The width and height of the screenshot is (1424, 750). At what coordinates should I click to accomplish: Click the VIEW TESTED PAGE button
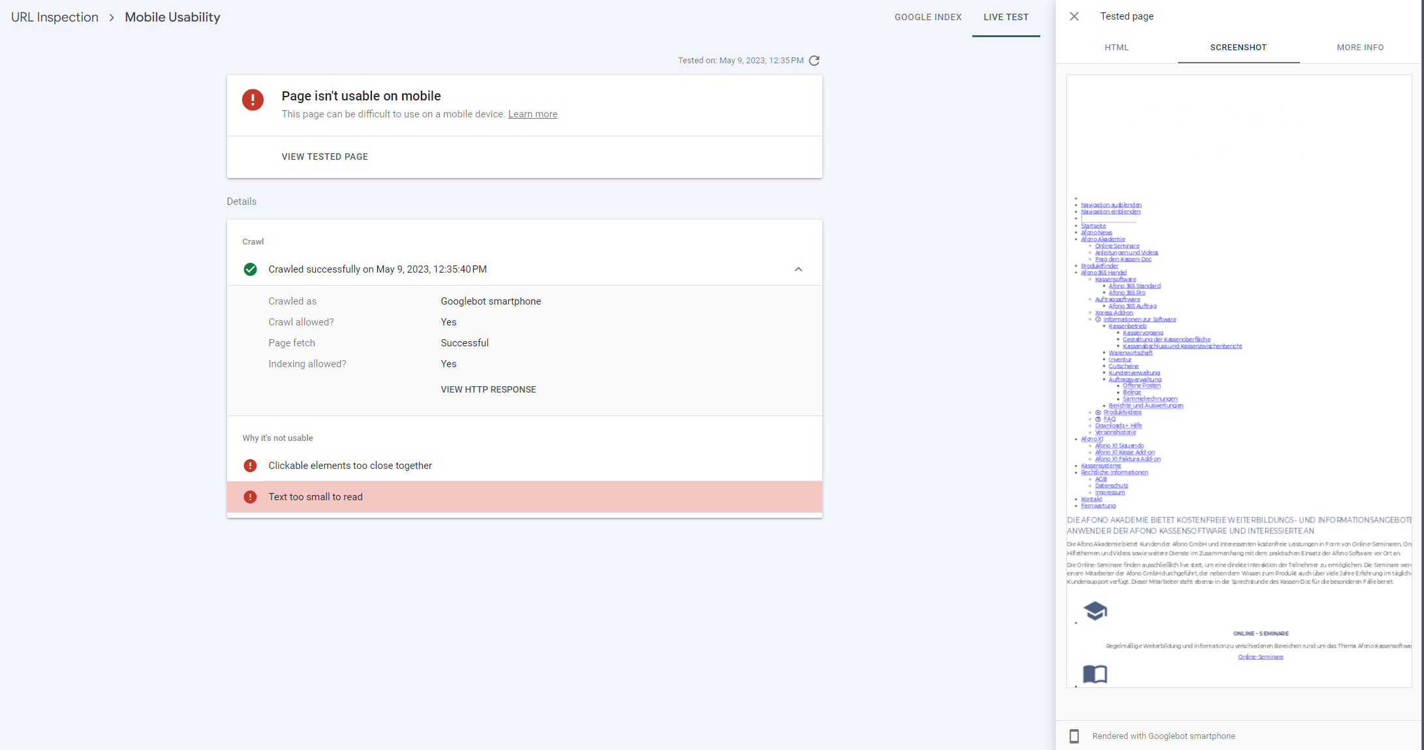pos(325,157)
